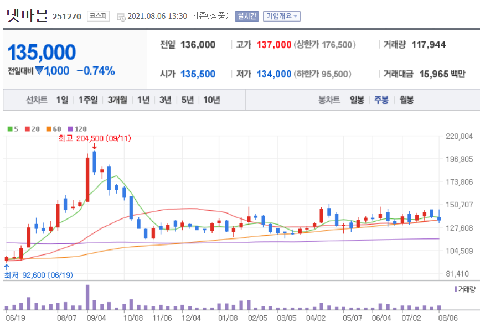Click the green 5-period moving average swatch

[10, 129]
